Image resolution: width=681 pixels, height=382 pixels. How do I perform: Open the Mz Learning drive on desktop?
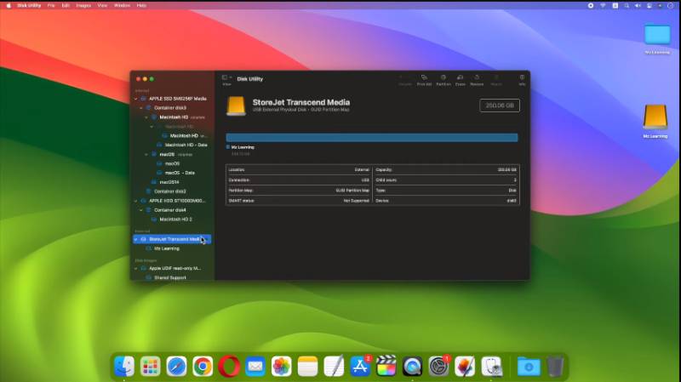click(x=655, y=119)
